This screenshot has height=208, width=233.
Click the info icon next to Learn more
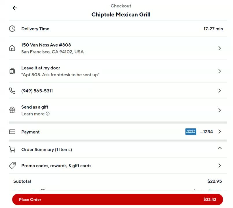(47, 114)
